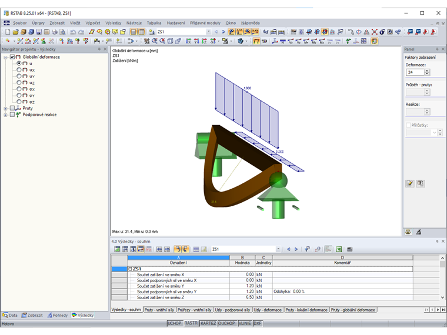447x335 pixels.
Task: Click the Excel export icon in results table
Action: (339, 249)
